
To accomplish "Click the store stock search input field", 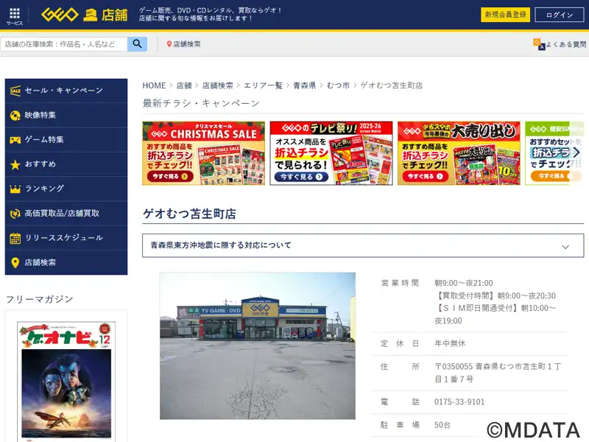I will point(64,44).
